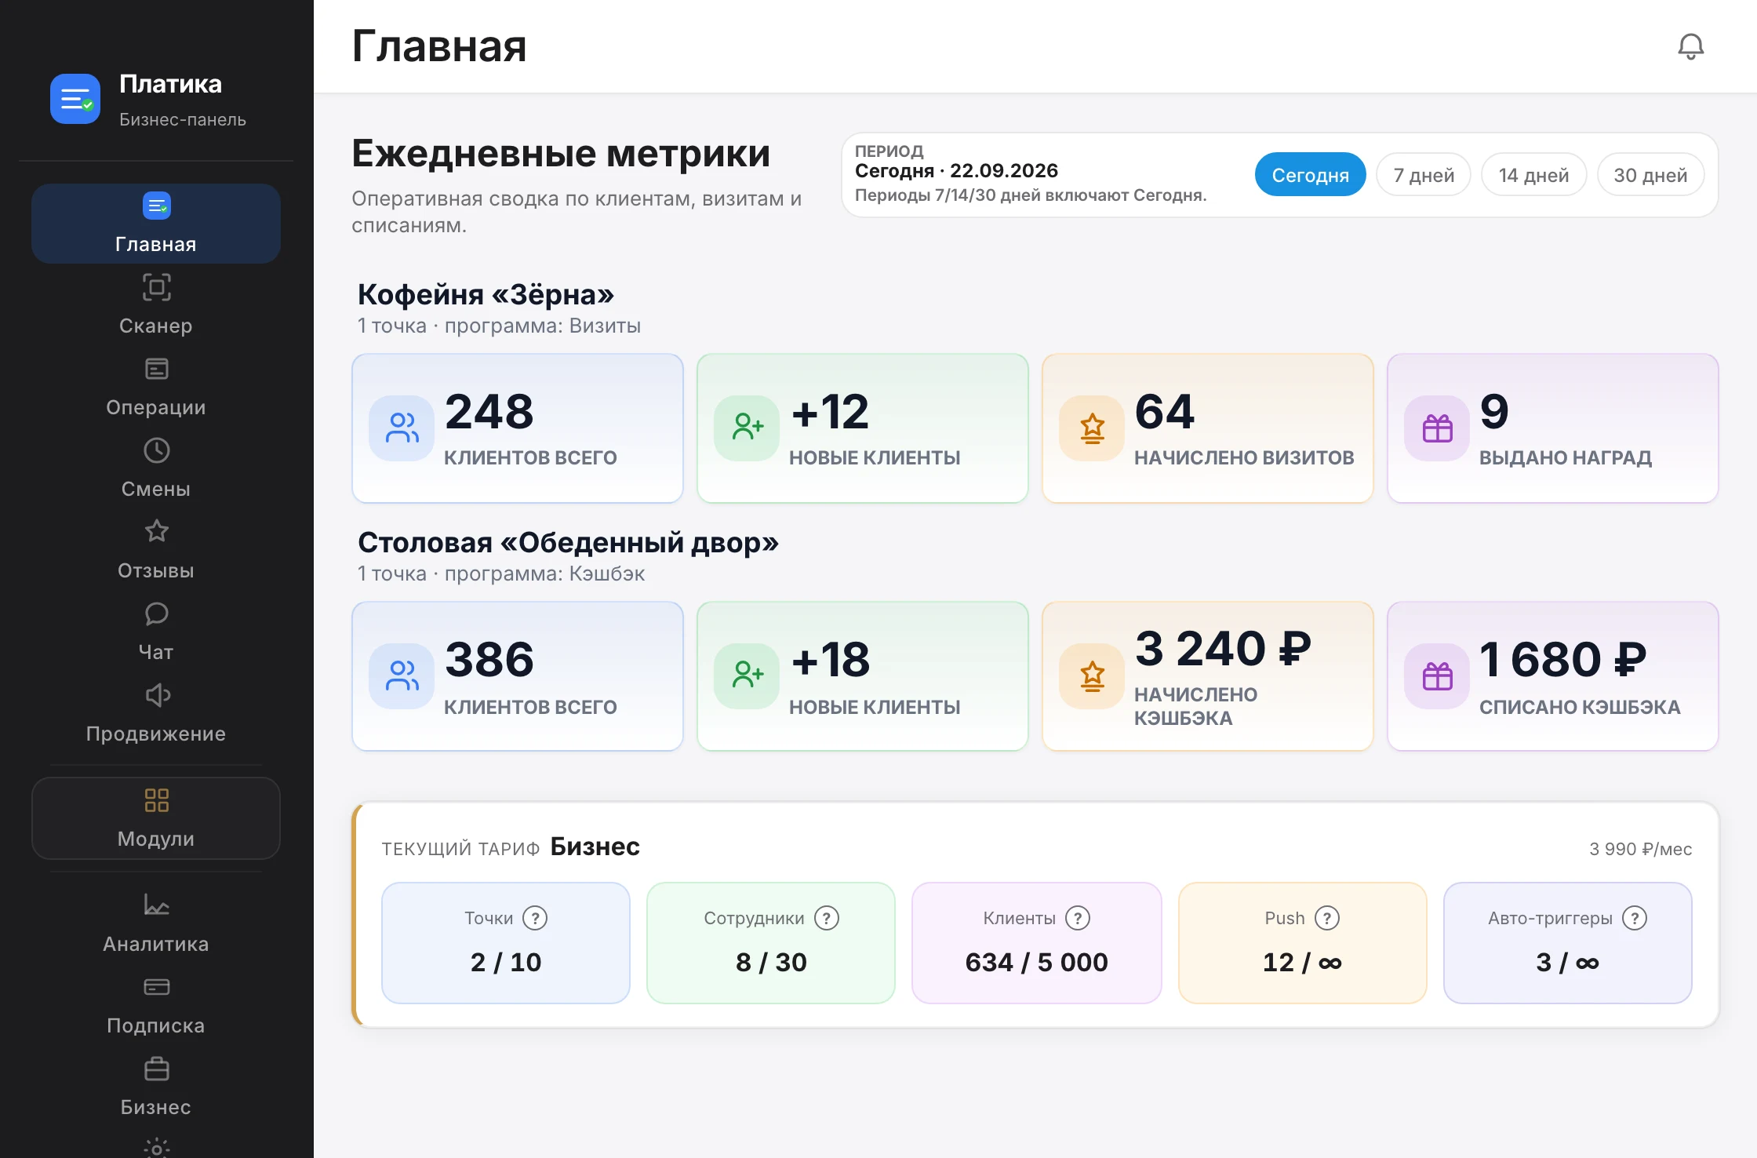
Task: Open the Отзывы star icon
Action: (157, 532)
